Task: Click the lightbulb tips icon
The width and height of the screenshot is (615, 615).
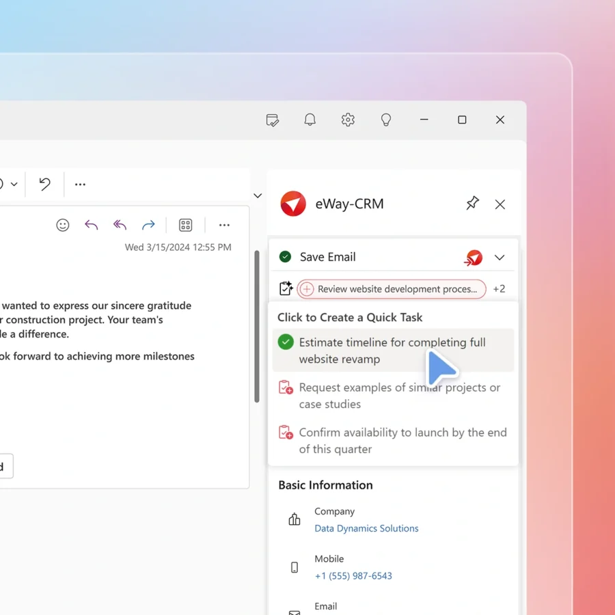Action: click(x=386, y=120)
